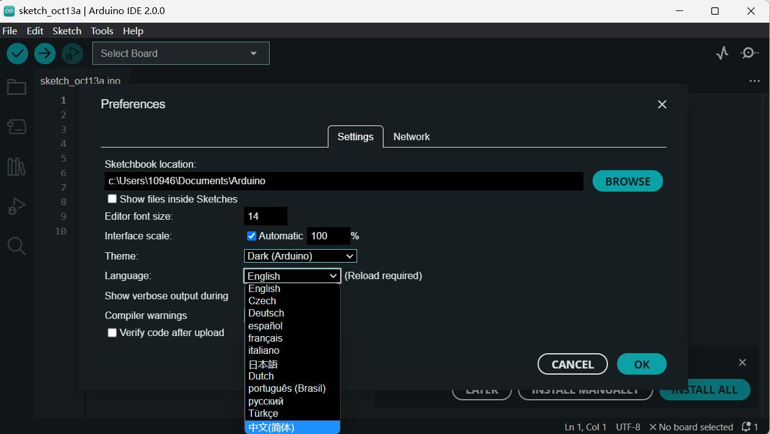
Task: Click the BROWSE button
Action: click(627, 181)
